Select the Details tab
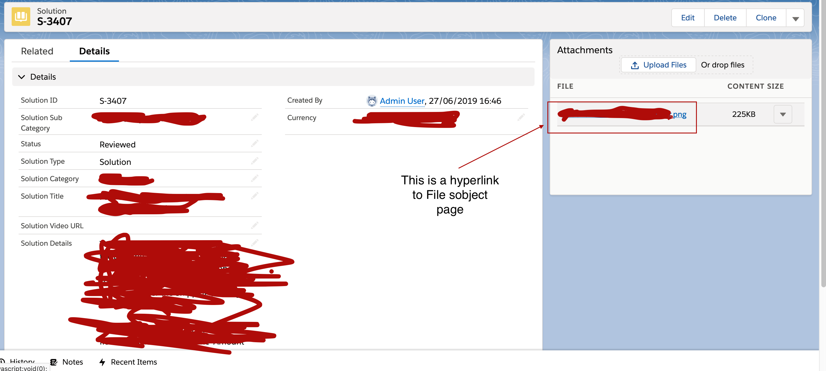 tap(94, 51)
